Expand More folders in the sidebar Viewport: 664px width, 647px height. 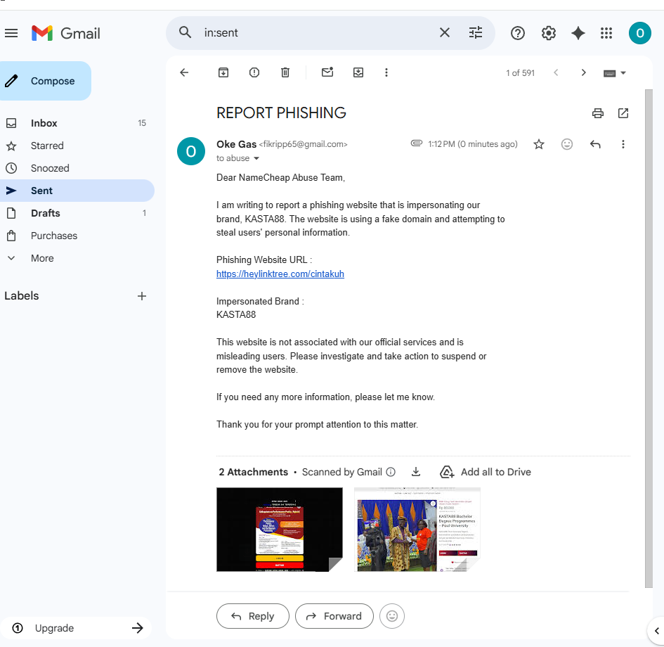point(77,258)
